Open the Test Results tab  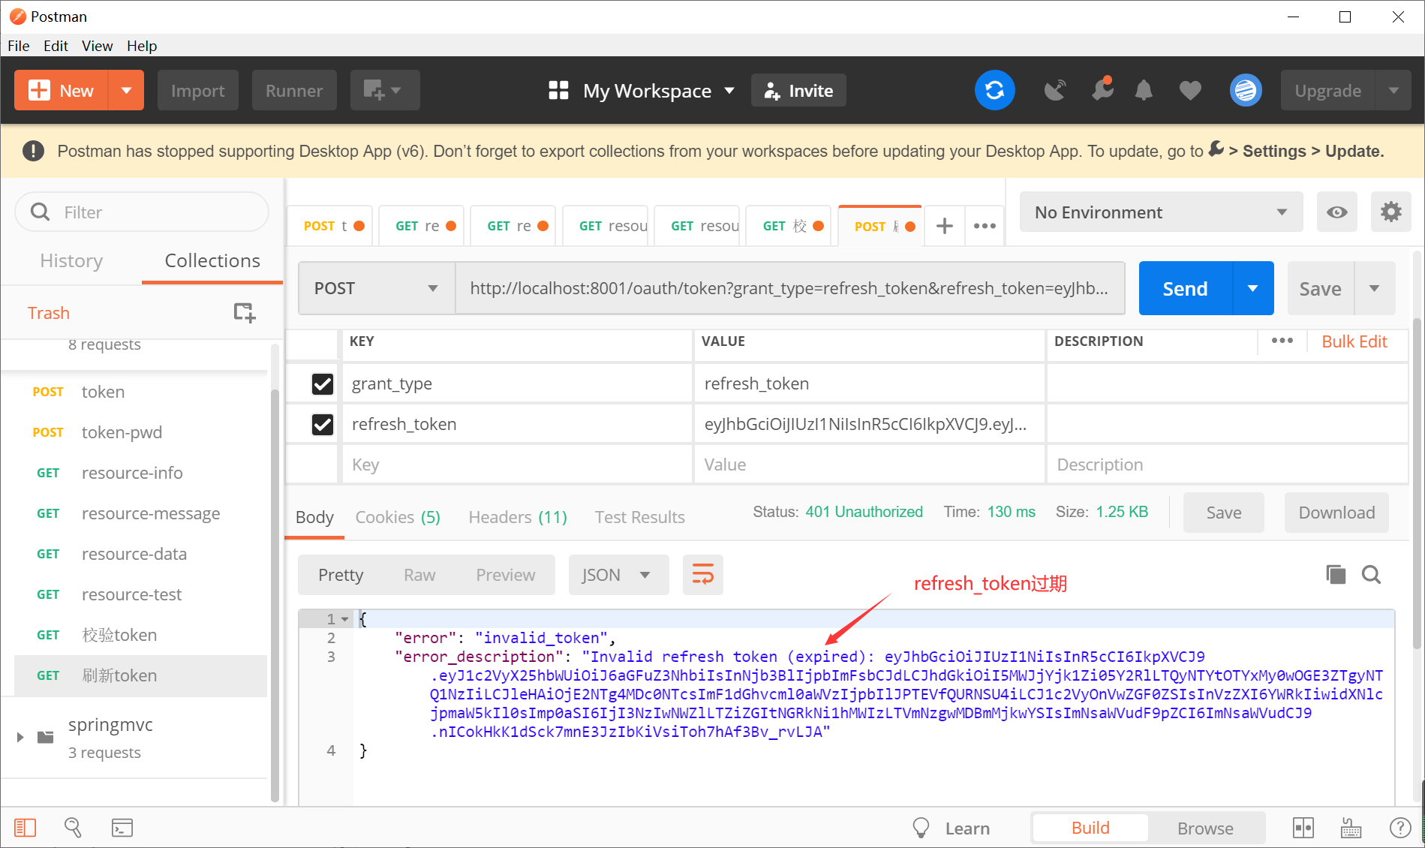coord(640,517)
